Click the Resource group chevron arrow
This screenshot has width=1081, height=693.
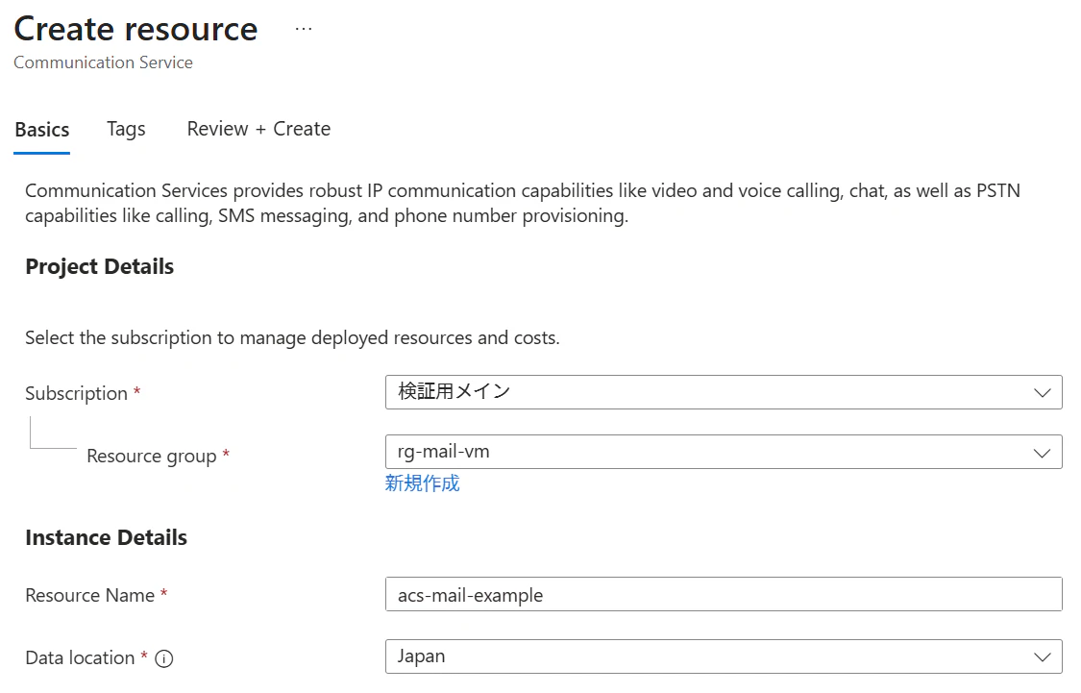point(1042,453)
